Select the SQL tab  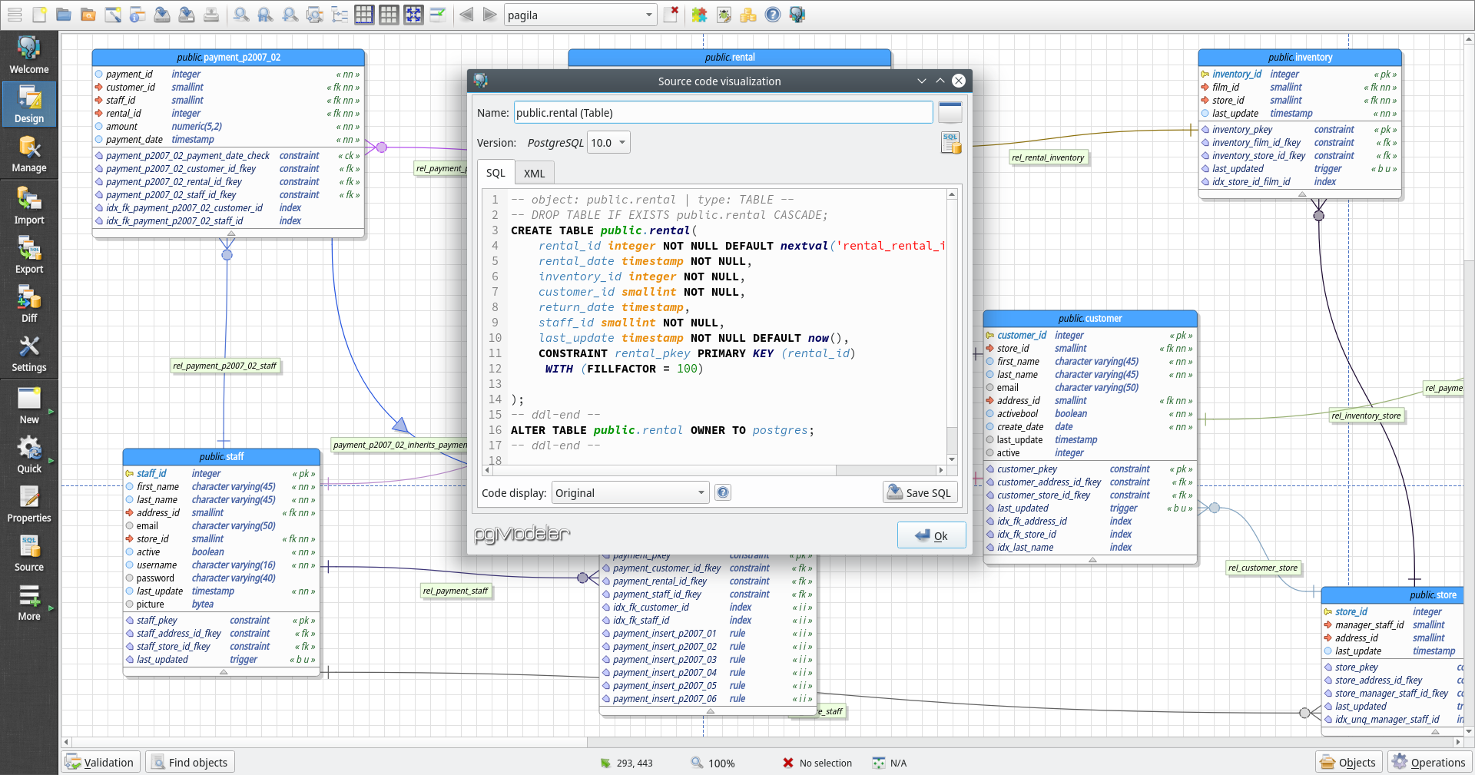click(496, 173)
